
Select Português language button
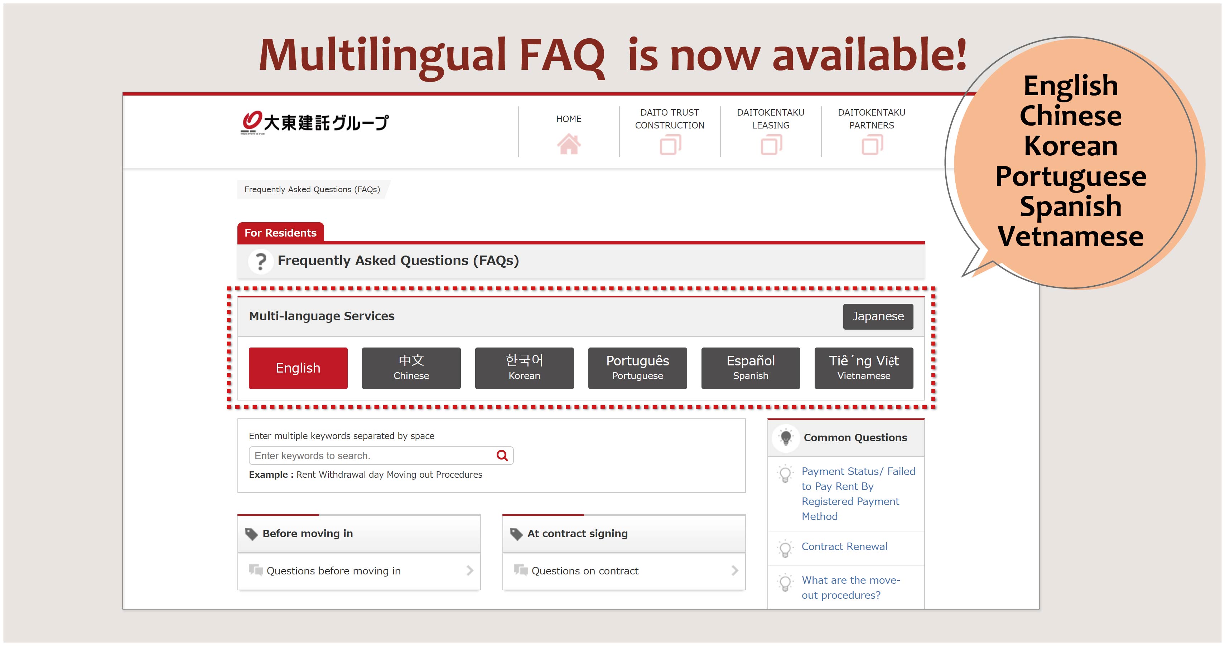pos(637,368)
